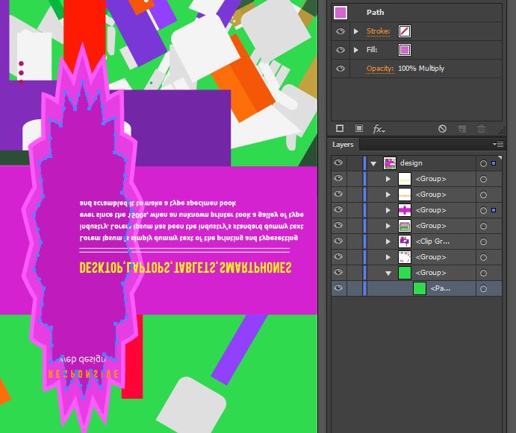Open the Layers panel flyout menu
Screen dimensions: 516x433
[498, 145]
